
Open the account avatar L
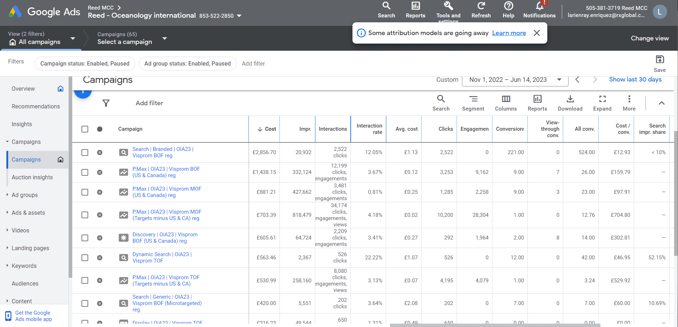pos(660,12)
